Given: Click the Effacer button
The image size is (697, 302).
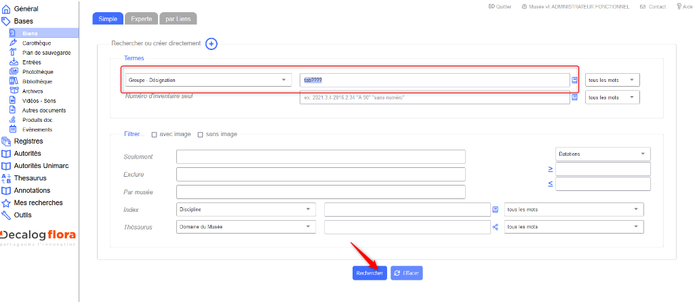Looking at the screenshot, I should point(407,273).
